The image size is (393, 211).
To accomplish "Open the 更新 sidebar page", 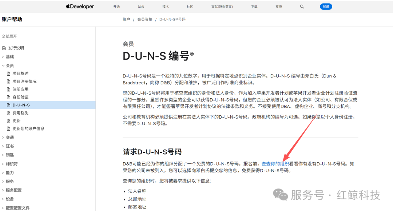I will click(x=16, y=121).
